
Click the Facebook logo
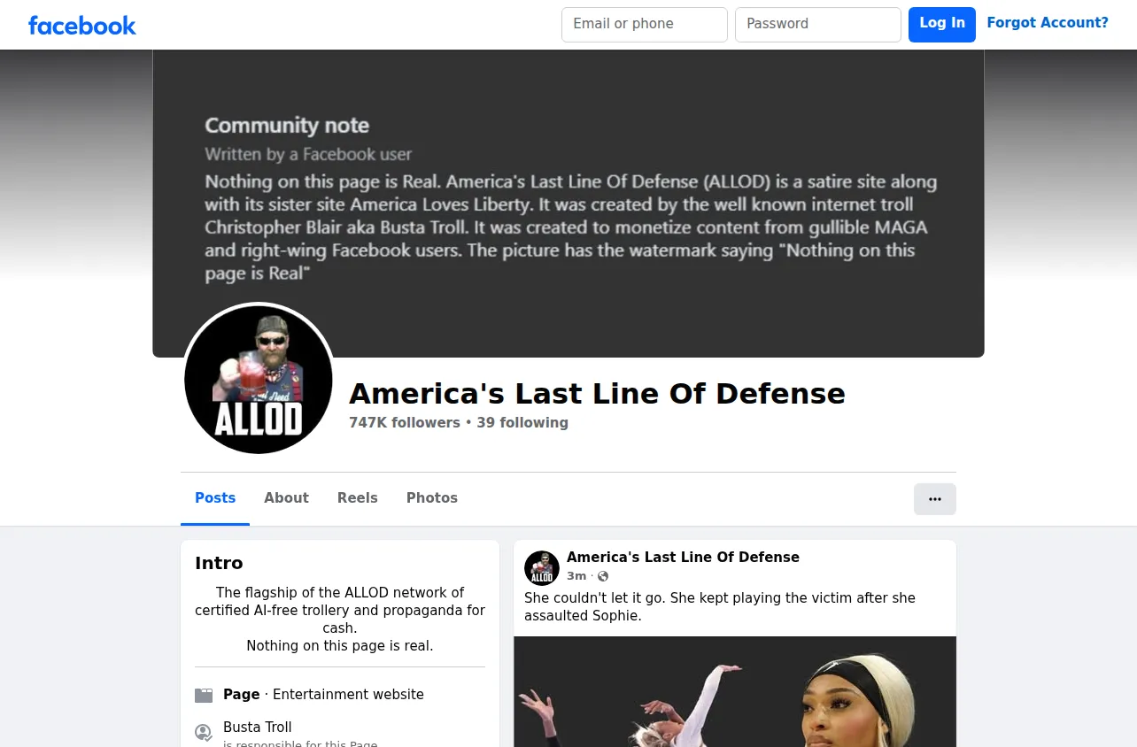pyautogui.click(x=82, y=25)
